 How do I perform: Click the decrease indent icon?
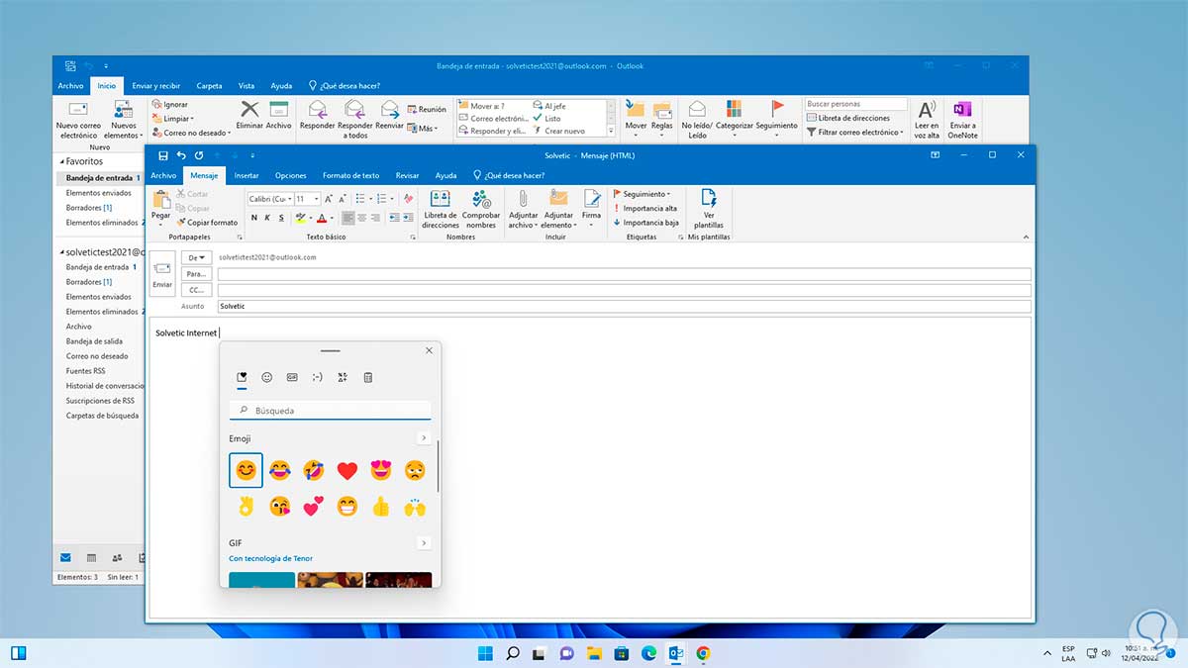tap(394, 218)
